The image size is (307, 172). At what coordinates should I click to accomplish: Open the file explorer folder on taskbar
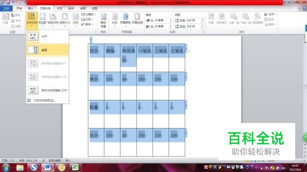[20, 168]
